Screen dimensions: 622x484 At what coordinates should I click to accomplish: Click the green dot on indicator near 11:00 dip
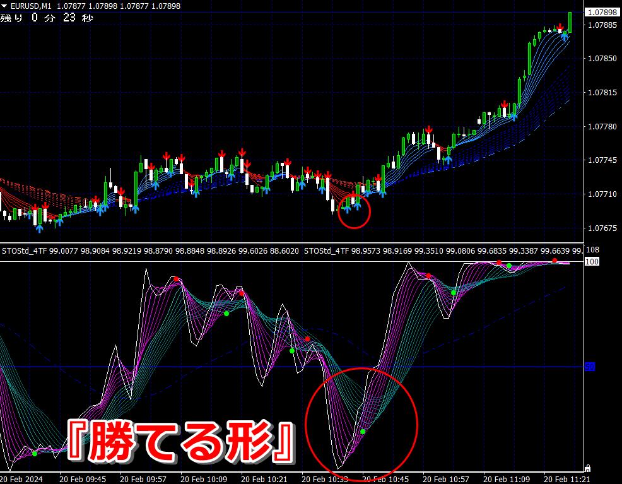(454, 293)
